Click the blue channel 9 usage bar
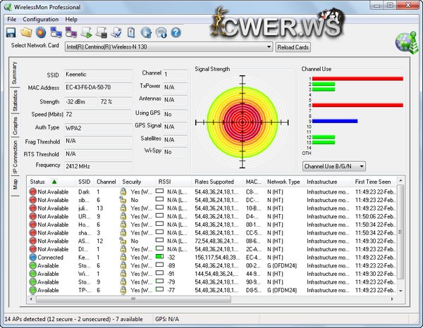The height and width of the screenshot is (328, 423). tap(335, 121)
